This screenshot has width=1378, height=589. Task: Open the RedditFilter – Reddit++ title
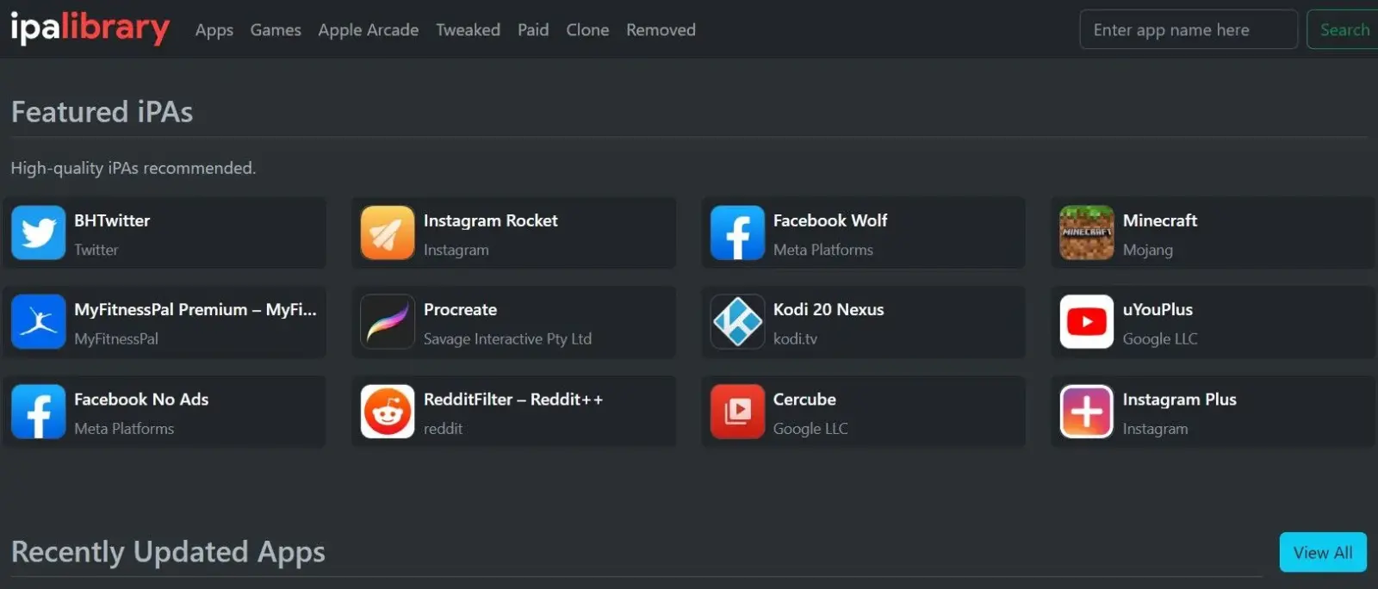pos(513,400)
